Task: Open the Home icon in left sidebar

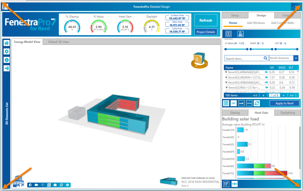Action: tap(7, 43)
